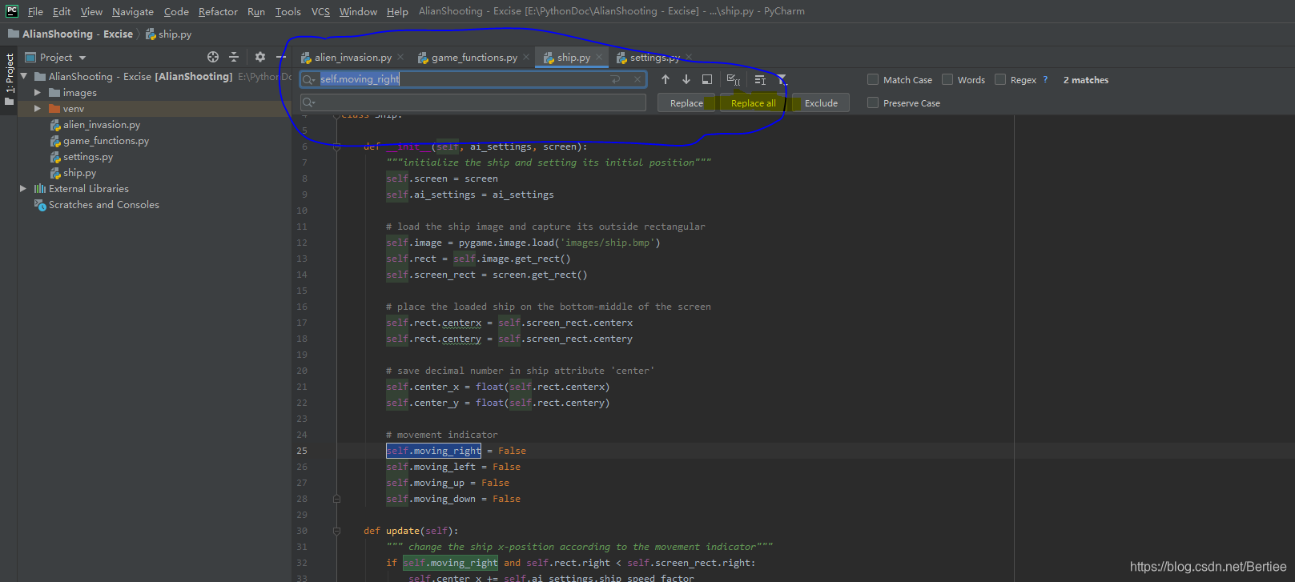Open the Tools menu
Viewport: 1295px width, 582px height.
tap(288, 12)
